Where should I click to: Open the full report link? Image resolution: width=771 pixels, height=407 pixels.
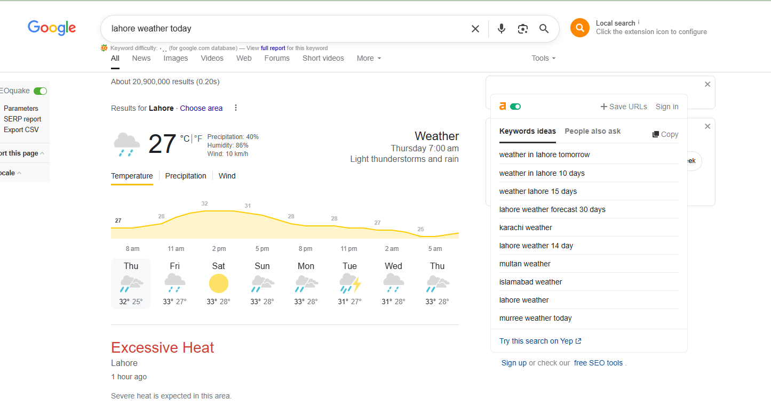[x=273, y=48]
